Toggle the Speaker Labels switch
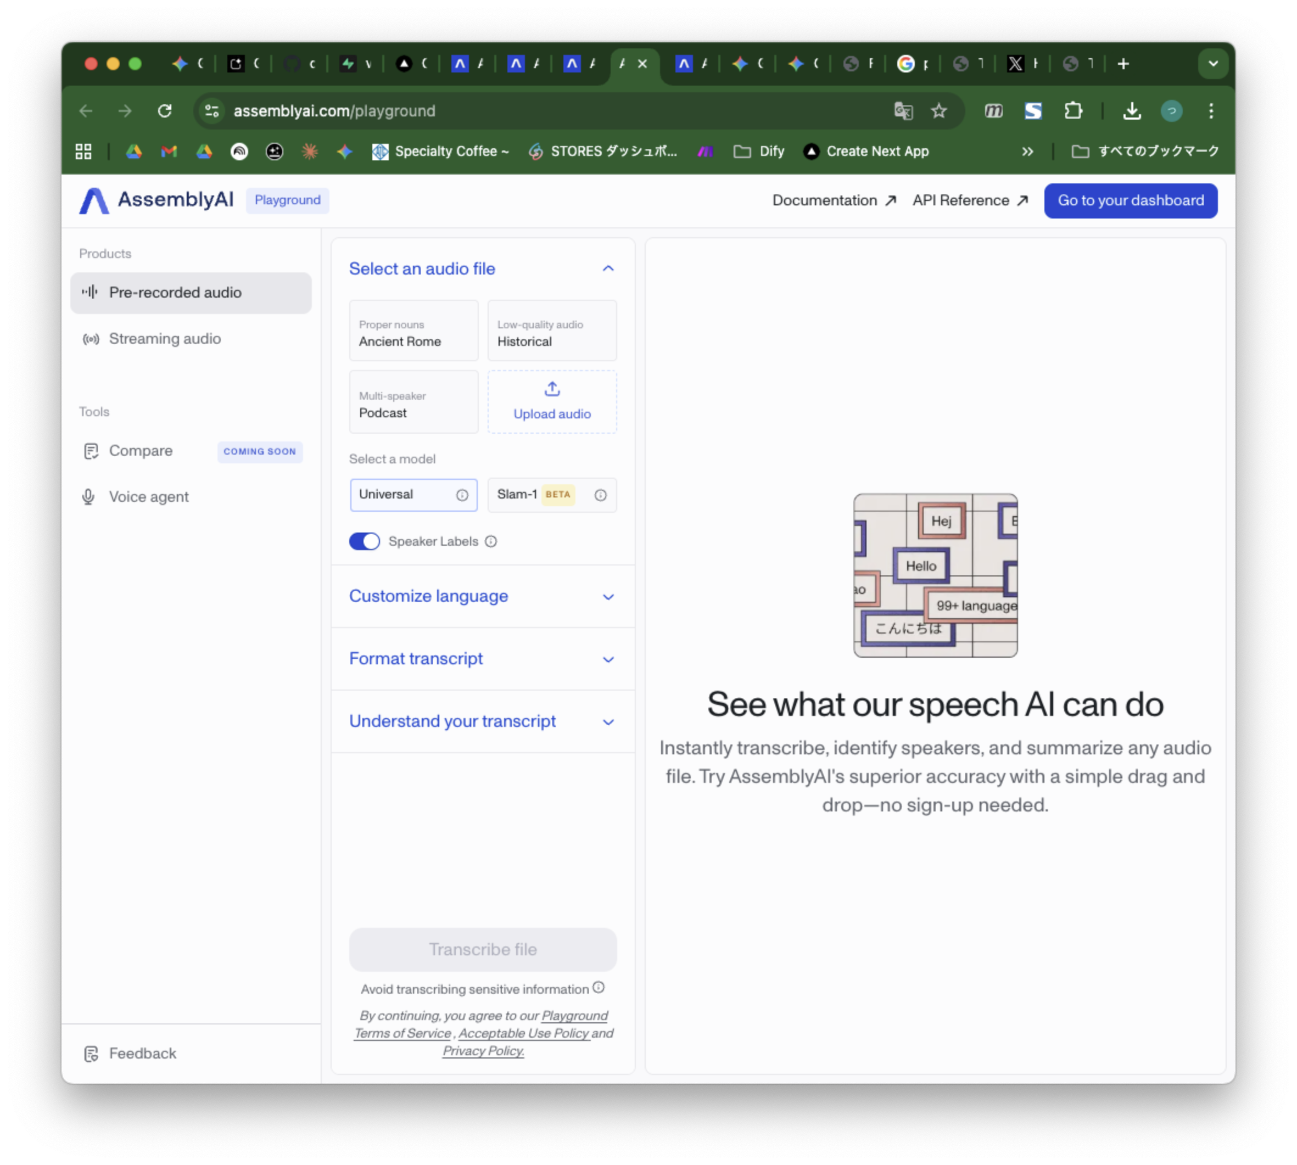The height and width of the screenshot is (1165, 1297). pyautogui.click(x=364, y=541)
